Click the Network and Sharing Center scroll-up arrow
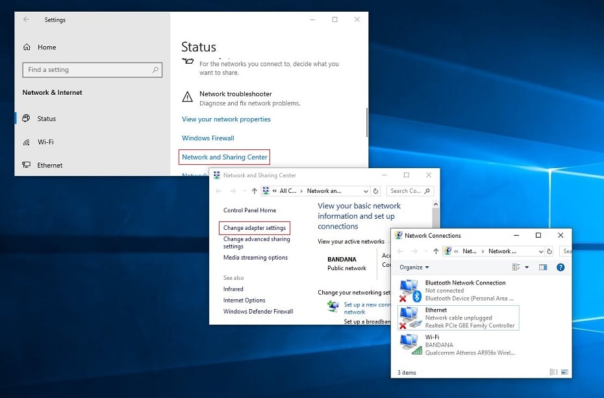This screenshot has width=604, height=398. [436, 204]
